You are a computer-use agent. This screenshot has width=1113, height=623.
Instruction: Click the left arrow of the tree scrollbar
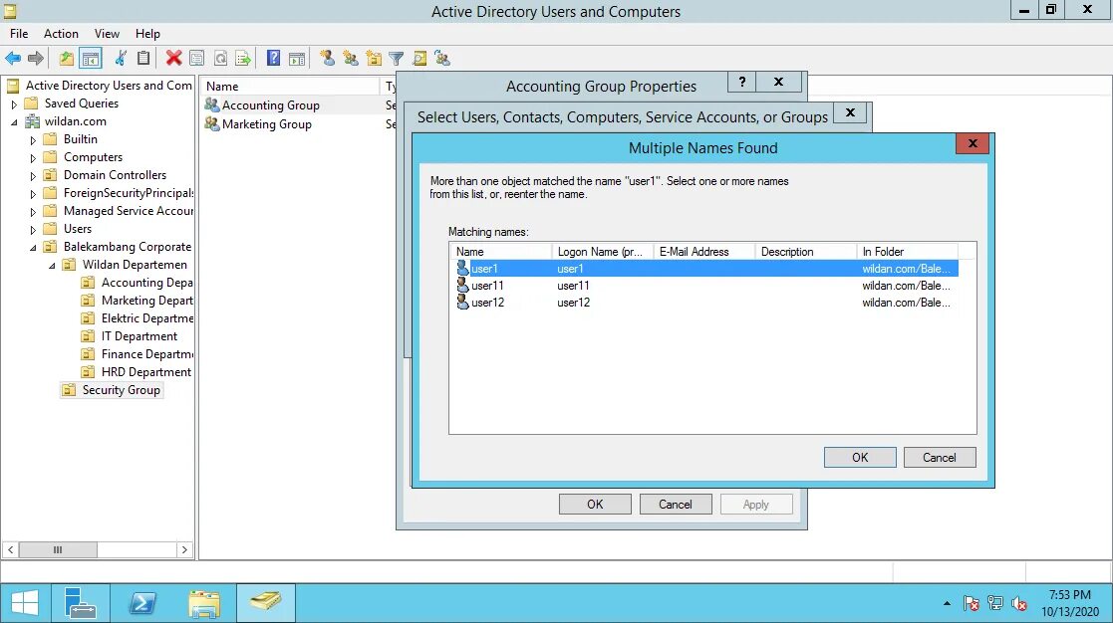[x=11, y=549]
